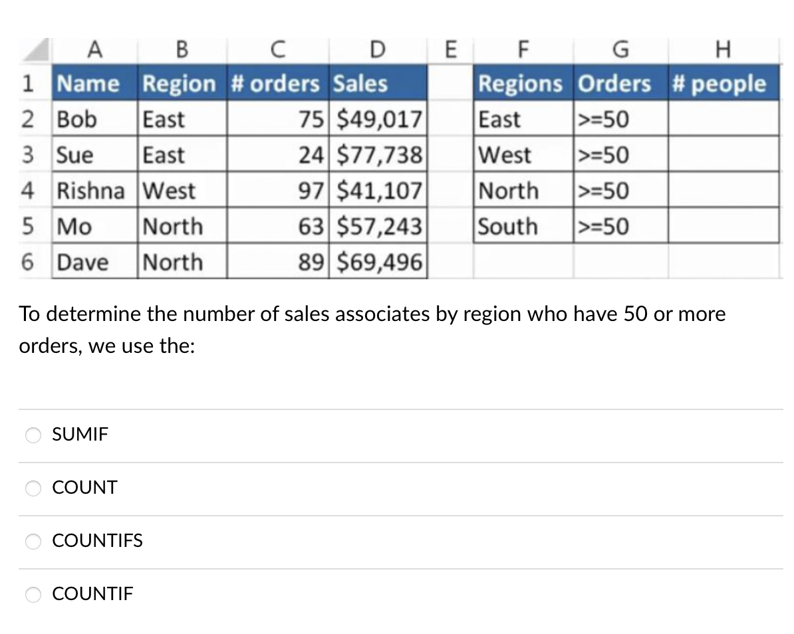Select the COUNTIF answer choice
794x634 pixels.
(x=34, y=594)
